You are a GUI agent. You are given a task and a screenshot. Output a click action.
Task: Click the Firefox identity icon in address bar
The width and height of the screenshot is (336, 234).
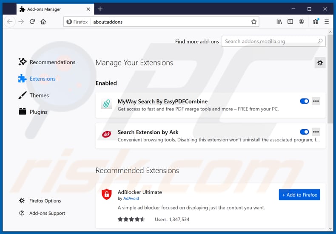(x=77, y=22)
